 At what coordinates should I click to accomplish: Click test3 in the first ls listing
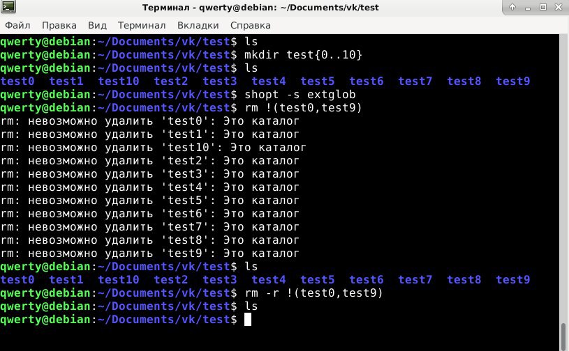tap(219, 81)
